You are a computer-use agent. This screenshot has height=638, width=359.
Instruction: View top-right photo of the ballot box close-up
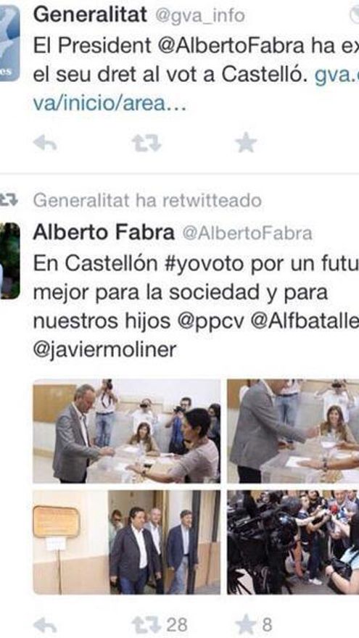pyautogui.click(x=293, y=431)
